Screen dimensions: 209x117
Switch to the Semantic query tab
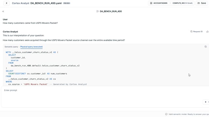11,47
